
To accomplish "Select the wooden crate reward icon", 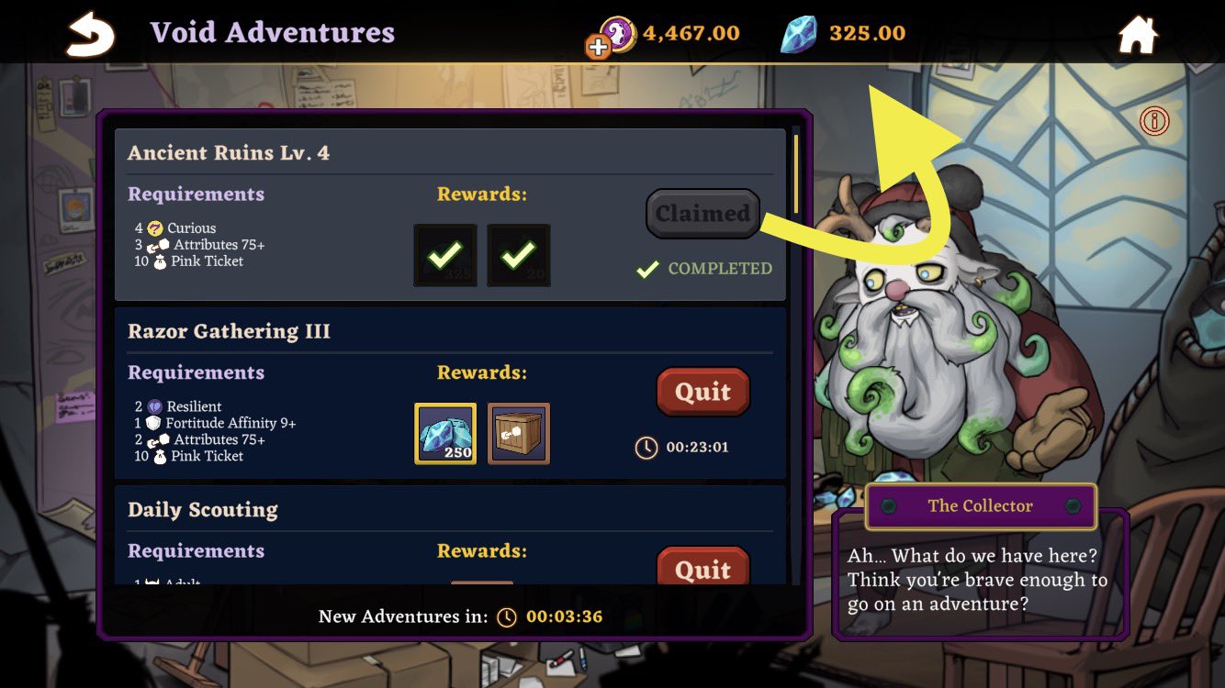I will tap(519, 433).
